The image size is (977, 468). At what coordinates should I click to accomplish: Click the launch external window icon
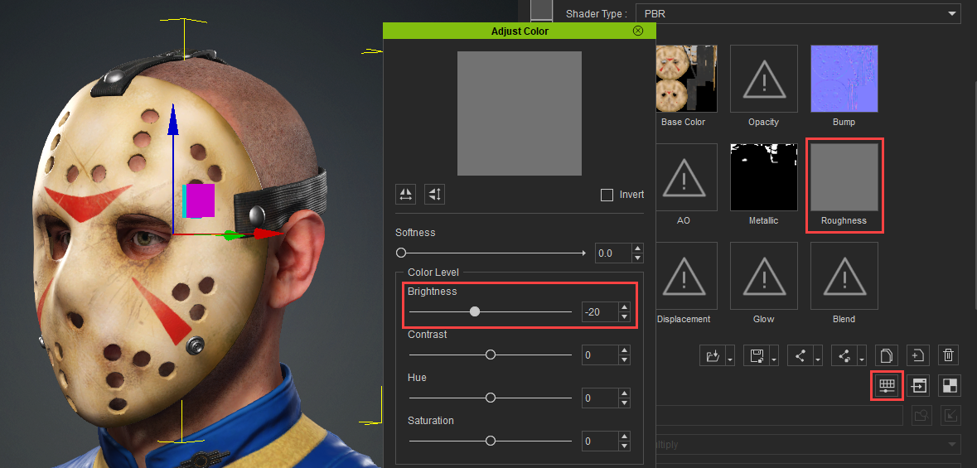tap(918, 386)
